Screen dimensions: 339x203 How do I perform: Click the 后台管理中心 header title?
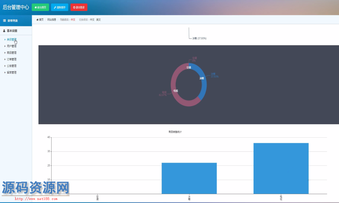[x=16, y=7]
